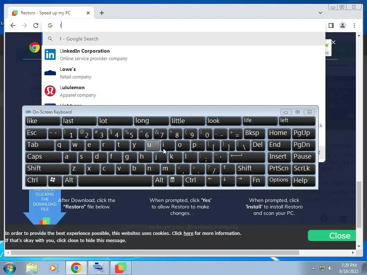Viewport: 367px width, 275px height.
Task: Click the Chrome back arrow button
Action: pos(13,25)
